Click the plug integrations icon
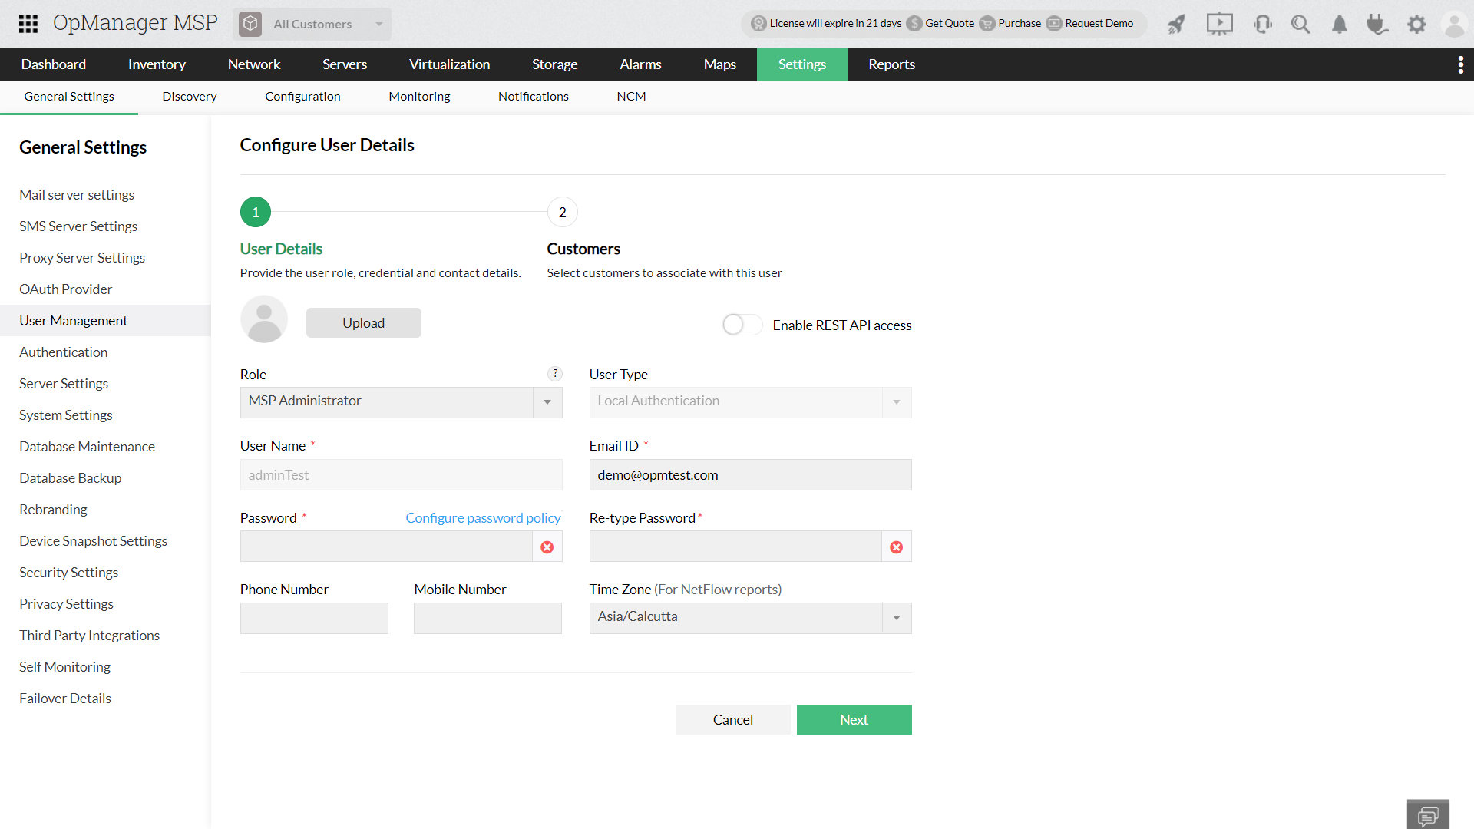The height and width of the screenshot is (829, 1474). coord(1377,24)
